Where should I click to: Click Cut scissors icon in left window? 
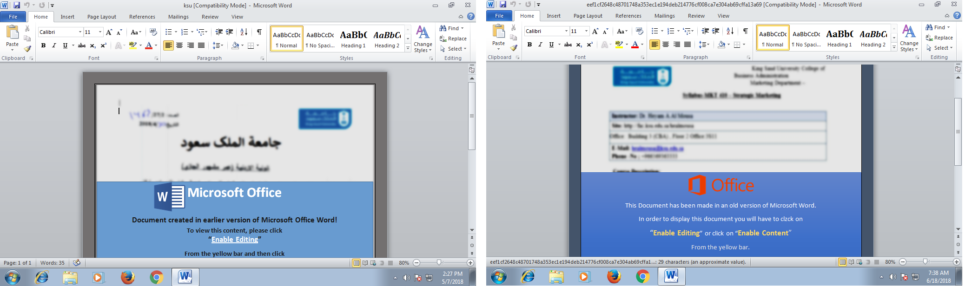27,29
